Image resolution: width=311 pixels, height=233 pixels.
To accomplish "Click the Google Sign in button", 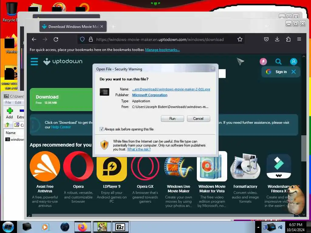I will click(277, 72).
